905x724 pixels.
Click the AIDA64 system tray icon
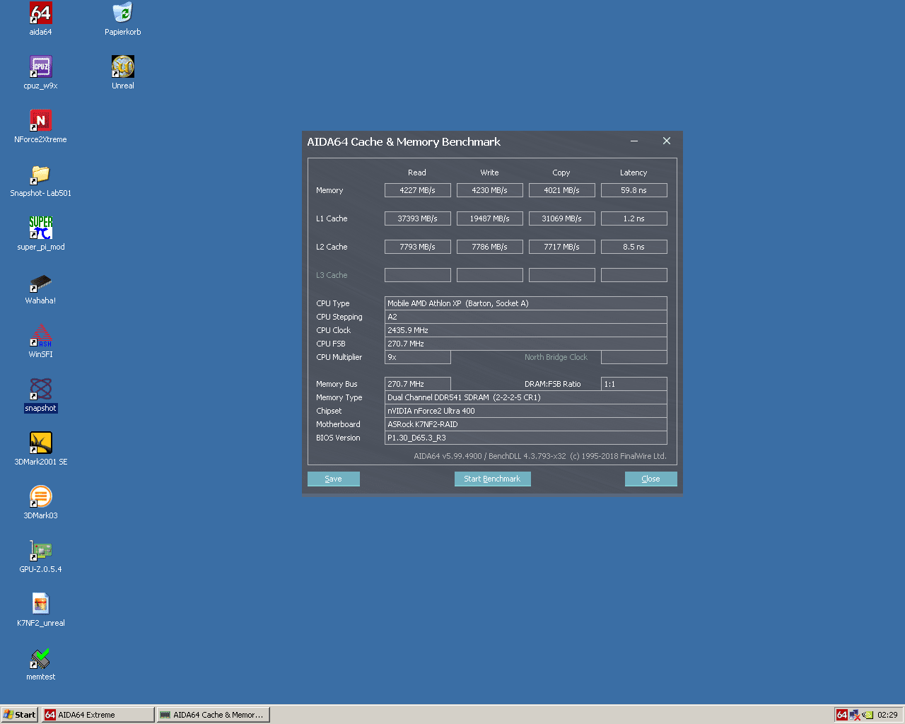point(842,715)
